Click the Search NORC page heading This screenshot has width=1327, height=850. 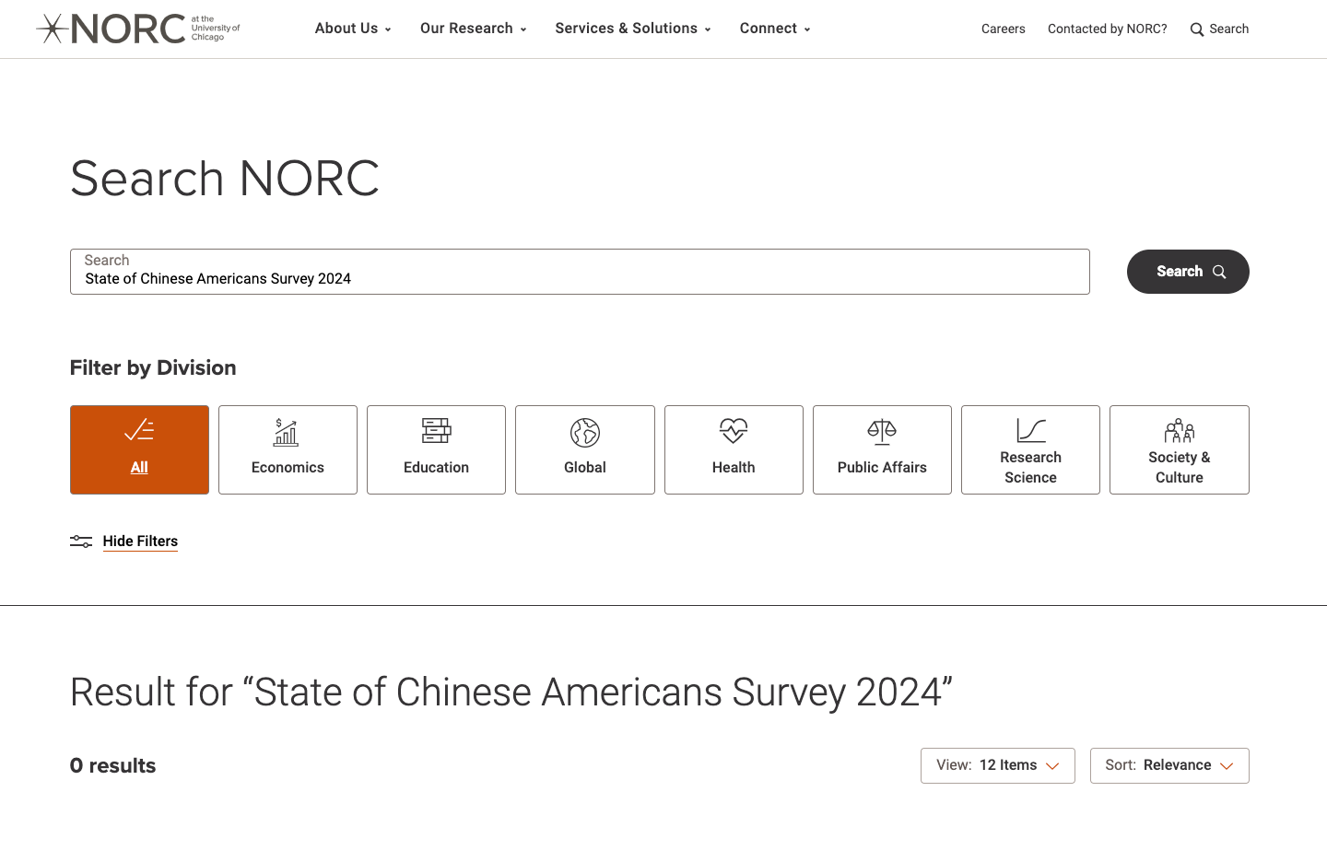224,178
